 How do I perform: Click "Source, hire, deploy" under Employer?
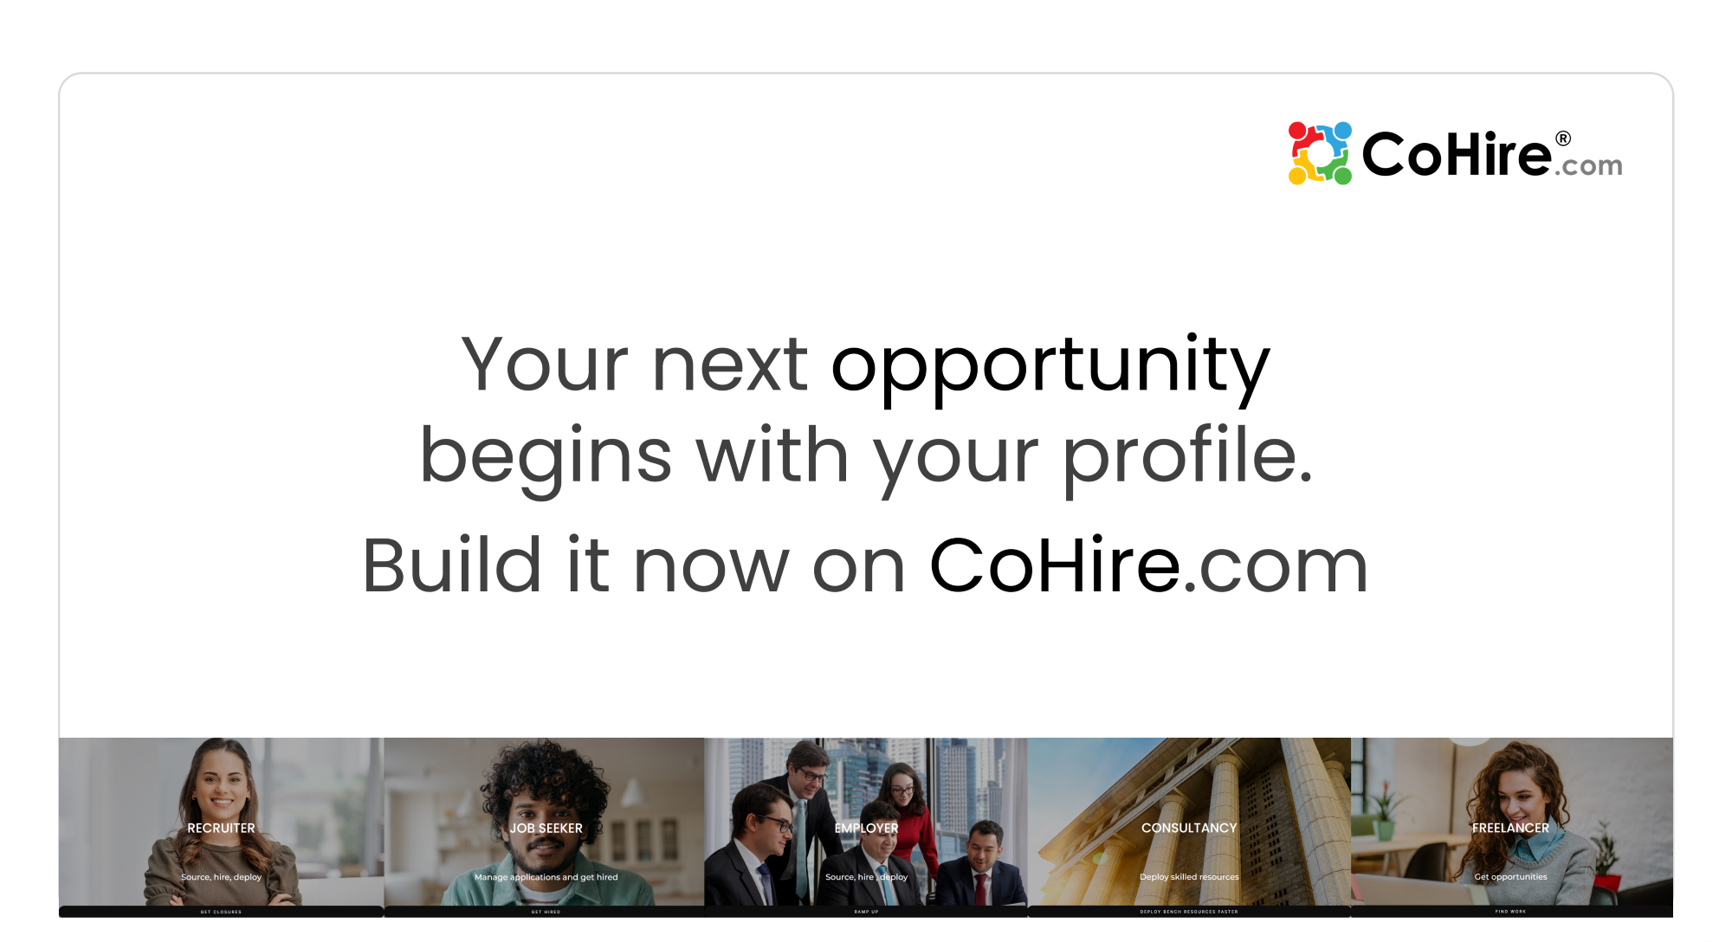coord(866,877)
